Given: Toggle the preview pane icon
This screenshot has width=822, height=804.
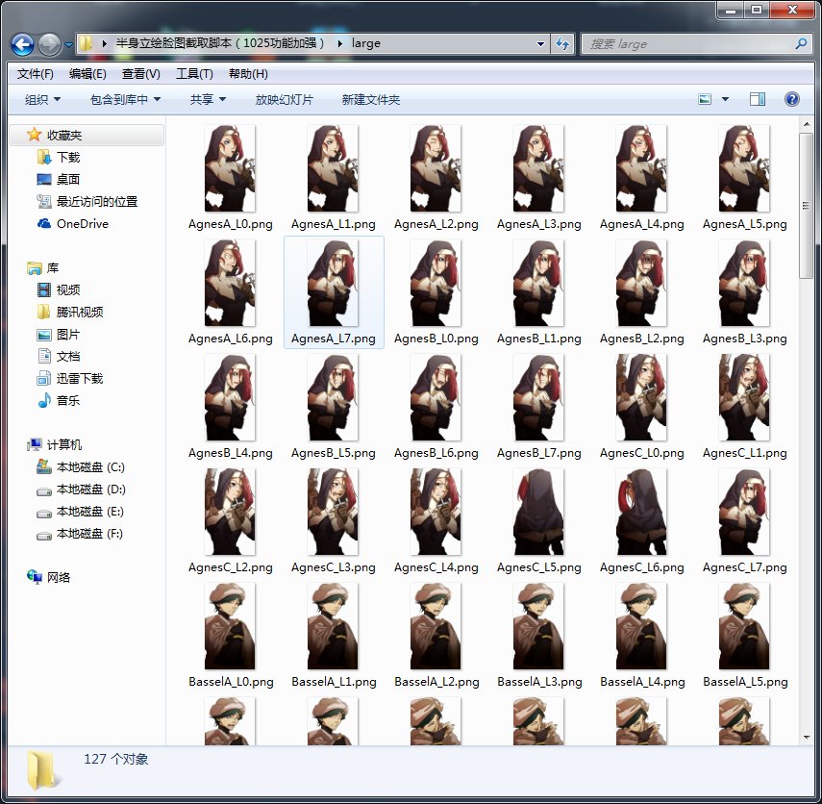Looking at the screenshot, I should point(757,99).
